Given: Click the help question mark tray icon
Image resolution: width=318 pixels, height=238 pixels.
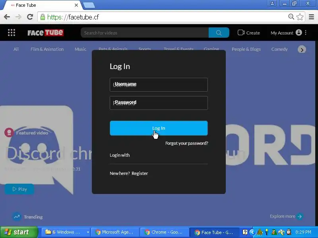Looking at the screenshot, I should (245, 232).
